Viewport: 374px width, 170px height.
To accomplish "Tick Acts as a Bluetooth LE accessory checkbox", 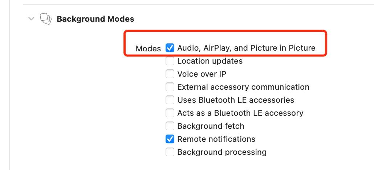I will tap(170, 113).
